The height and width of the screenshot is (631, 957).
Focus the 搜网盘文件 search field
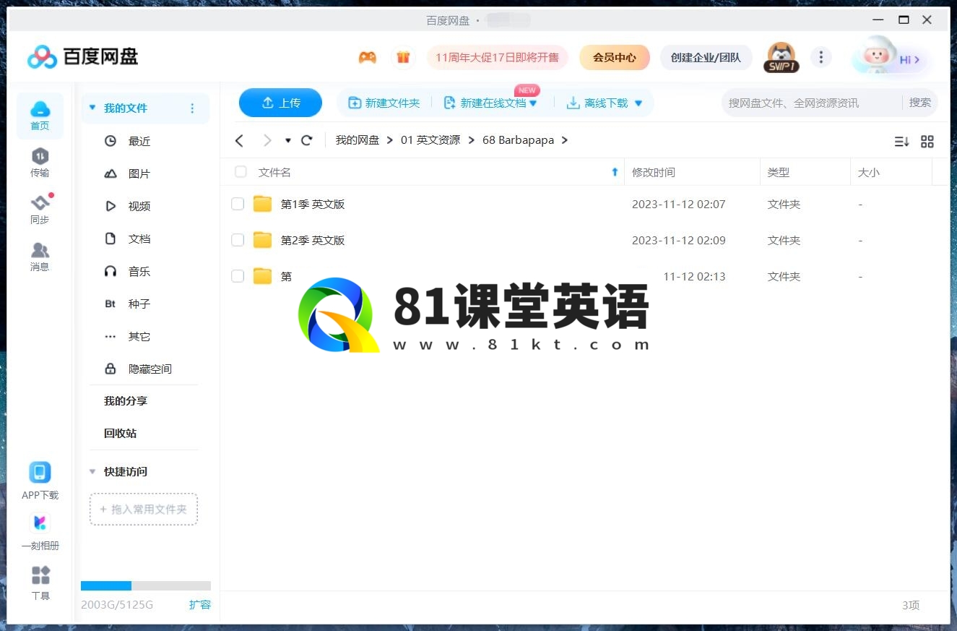coord(812,103)
